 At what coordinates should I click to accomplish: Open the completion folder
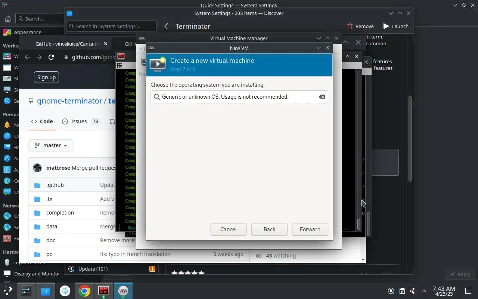[x=60, y=213]
